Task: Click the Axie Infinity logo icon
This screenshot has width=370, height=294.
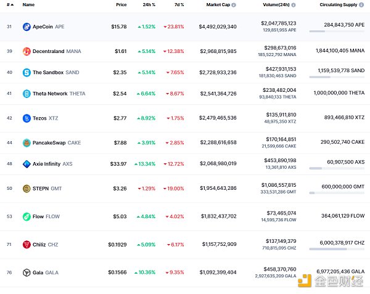Action: 27,164
